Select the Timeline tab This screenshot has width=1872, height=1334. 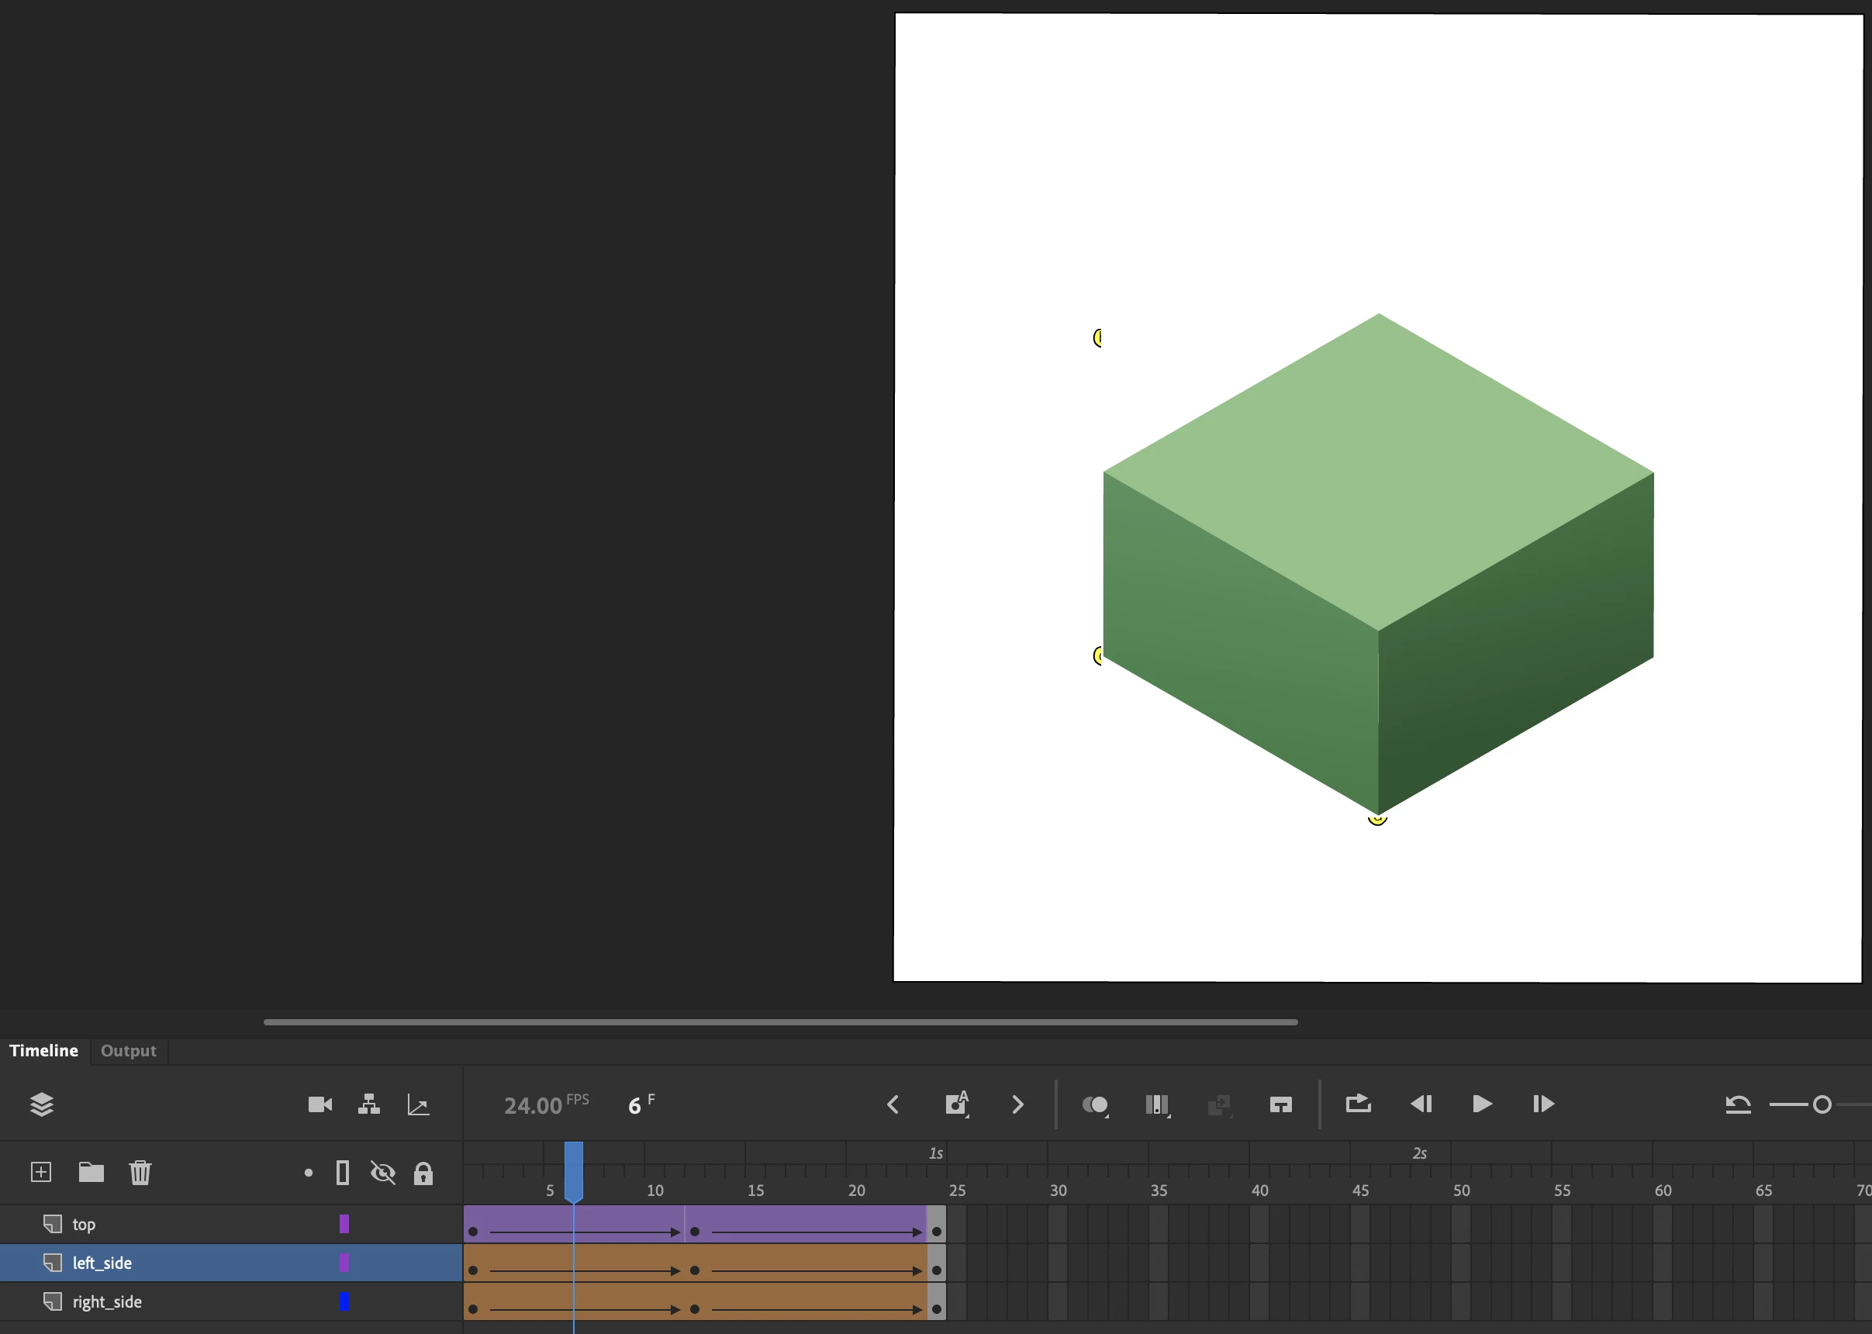tap(43, 1051)
